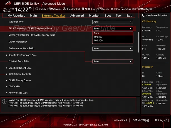Image resolution: width=171 pixels, height=128 pixels.
Task: Open the Efficient Core Ratio dropdown
Action: click(x=113, y=61)
